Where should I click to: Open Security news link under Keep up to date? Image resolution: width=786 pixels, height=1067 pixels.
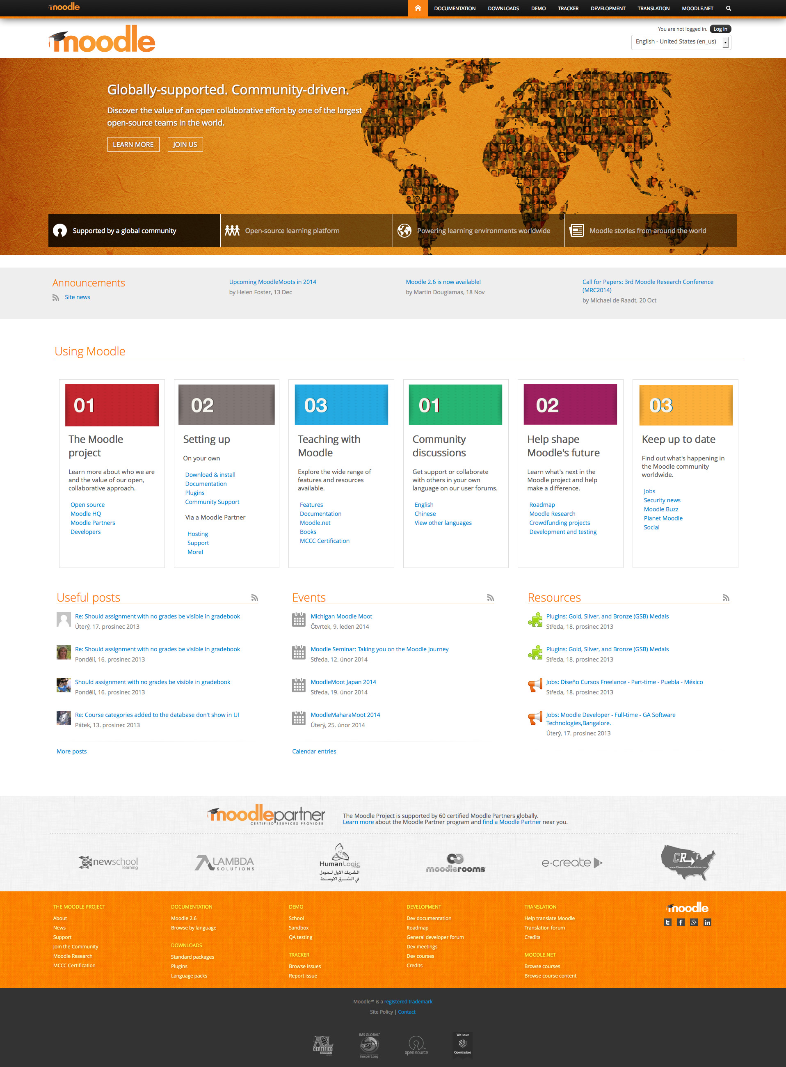tap(662, 501)
